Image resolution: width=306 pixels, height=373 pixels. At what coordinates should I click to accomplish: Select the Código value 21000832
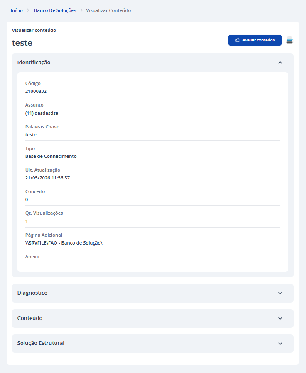tap(36, 91)
